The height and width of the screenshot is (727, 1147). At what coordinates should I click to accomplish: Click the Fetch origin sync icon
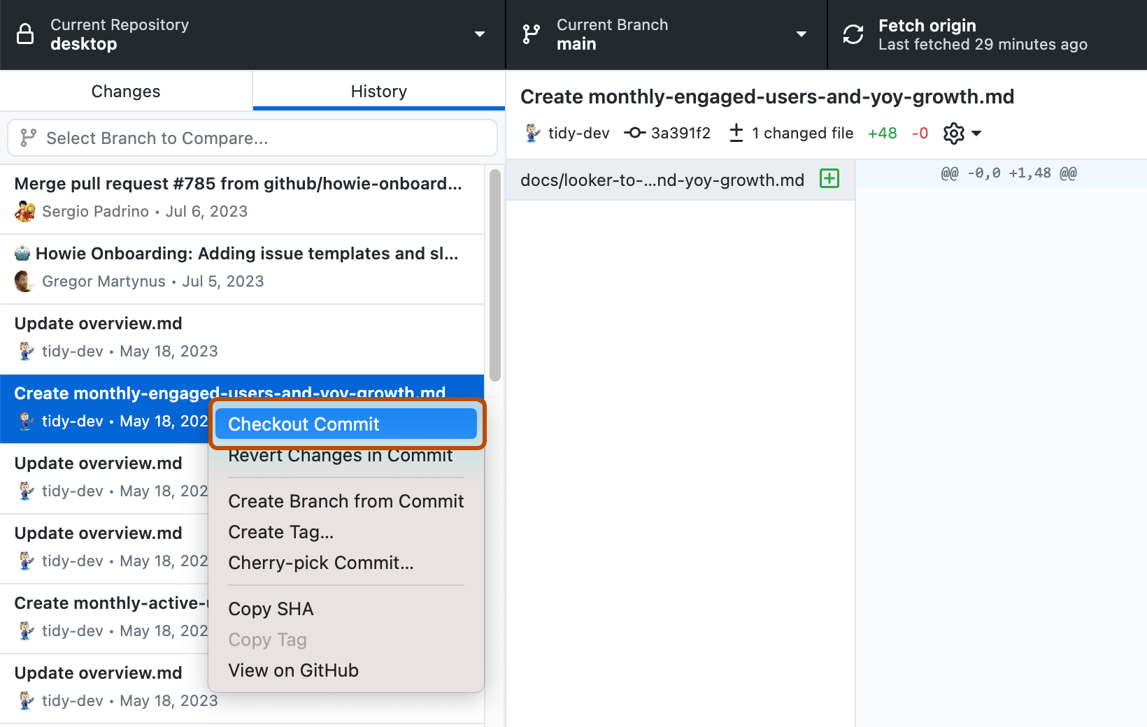tap(853, 34)
